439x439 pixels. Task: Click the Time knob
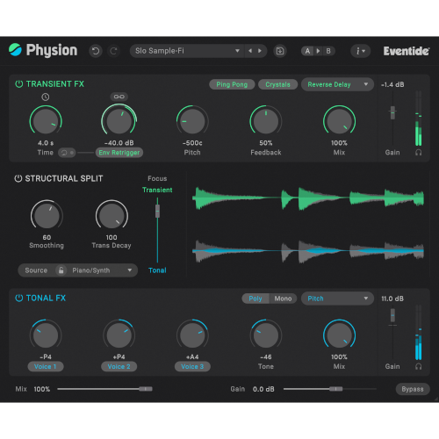(x=46, y=121)
